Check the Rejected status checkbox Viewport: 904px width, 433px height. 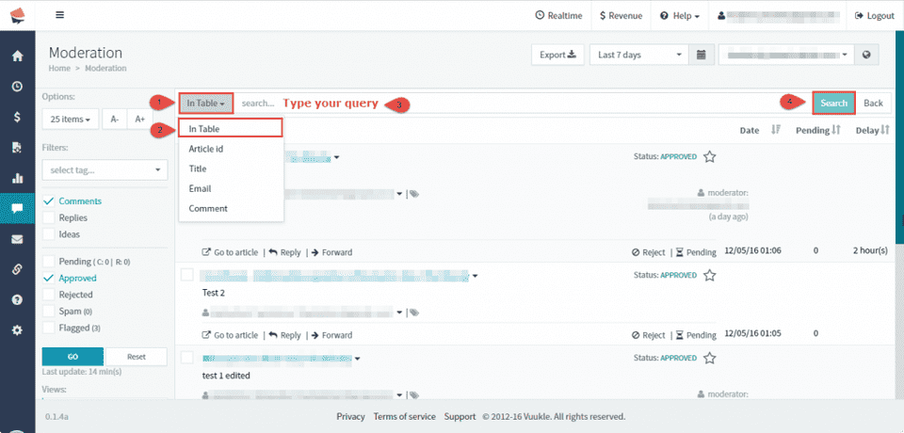[49, 295]
